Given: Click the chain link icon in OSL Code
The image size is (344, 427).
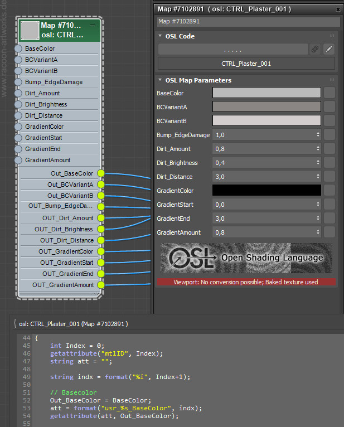Looking at the screenshot, I should pos(315,49).
